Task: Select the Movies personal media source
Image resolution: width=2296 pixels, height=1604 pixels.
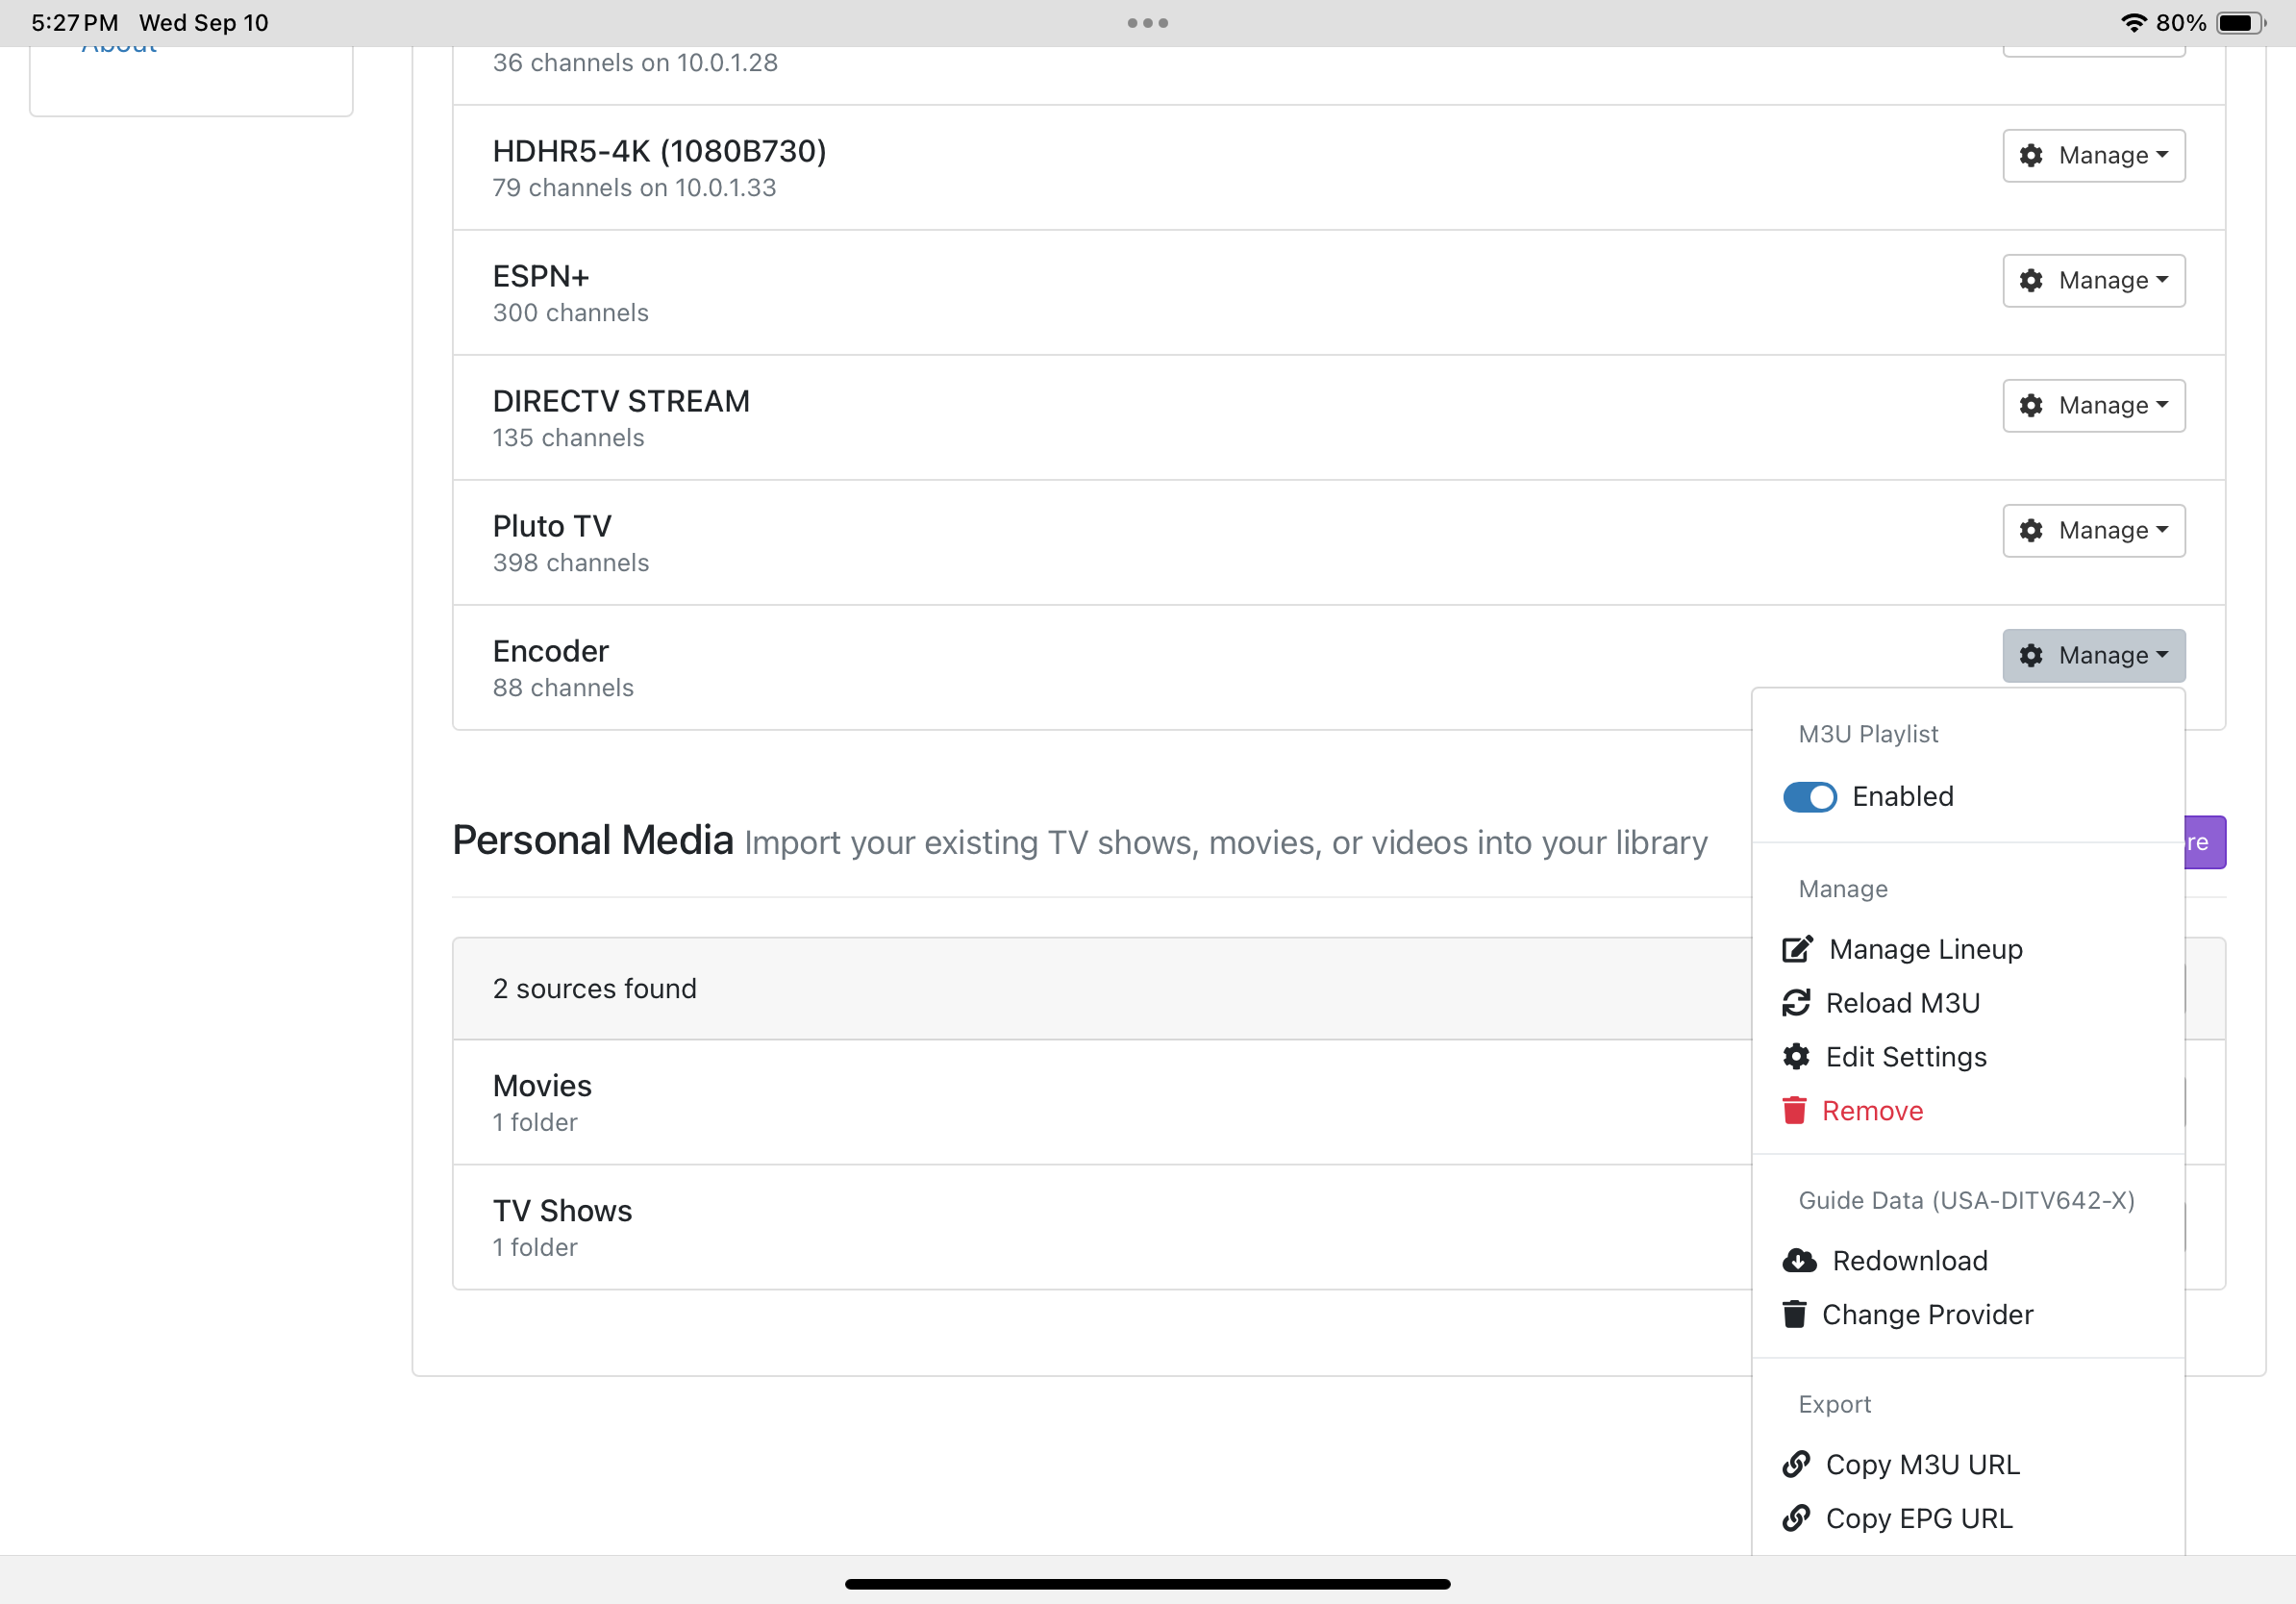Action: click(x=542, y=1086)
